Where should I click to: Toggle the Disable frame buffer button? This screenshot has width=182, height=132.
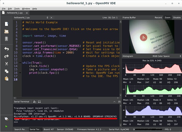pyautogui.click(x=177, y=18)
